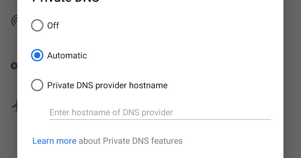Tap the hotspot icon behind the dialog
The height and width of the screenshot is (158, 301).
[x=14, y=21]
